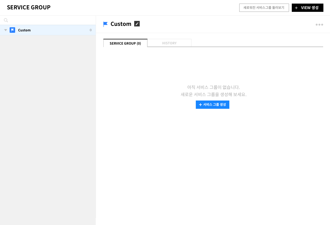The height and width of the screenshot is (225, 330).
Task: Click the magnifier search icon in sidebar
Action: tap(6, 20)
